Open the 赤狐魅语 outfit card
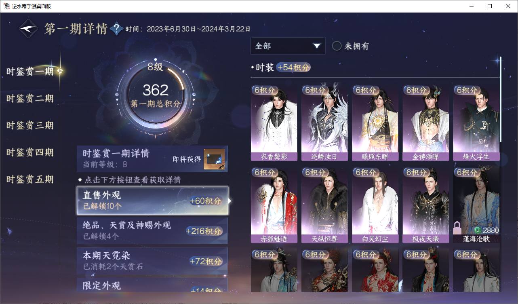This screenshot has width=518, height=304. click(274, 205)
